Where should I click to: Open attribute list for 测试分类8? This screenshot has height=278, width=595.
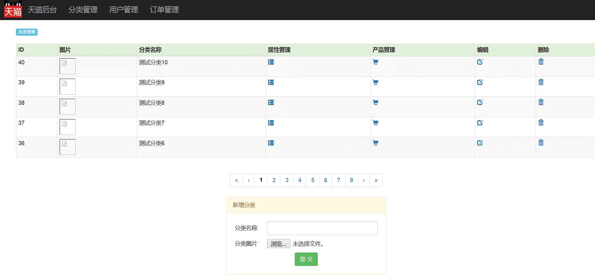click(x=271, y=103)
